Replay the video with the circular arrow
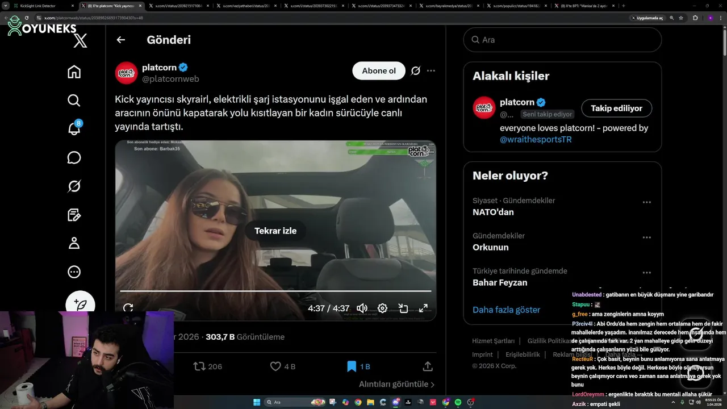This screenshot has height=409, width=727. pos(128,308)
